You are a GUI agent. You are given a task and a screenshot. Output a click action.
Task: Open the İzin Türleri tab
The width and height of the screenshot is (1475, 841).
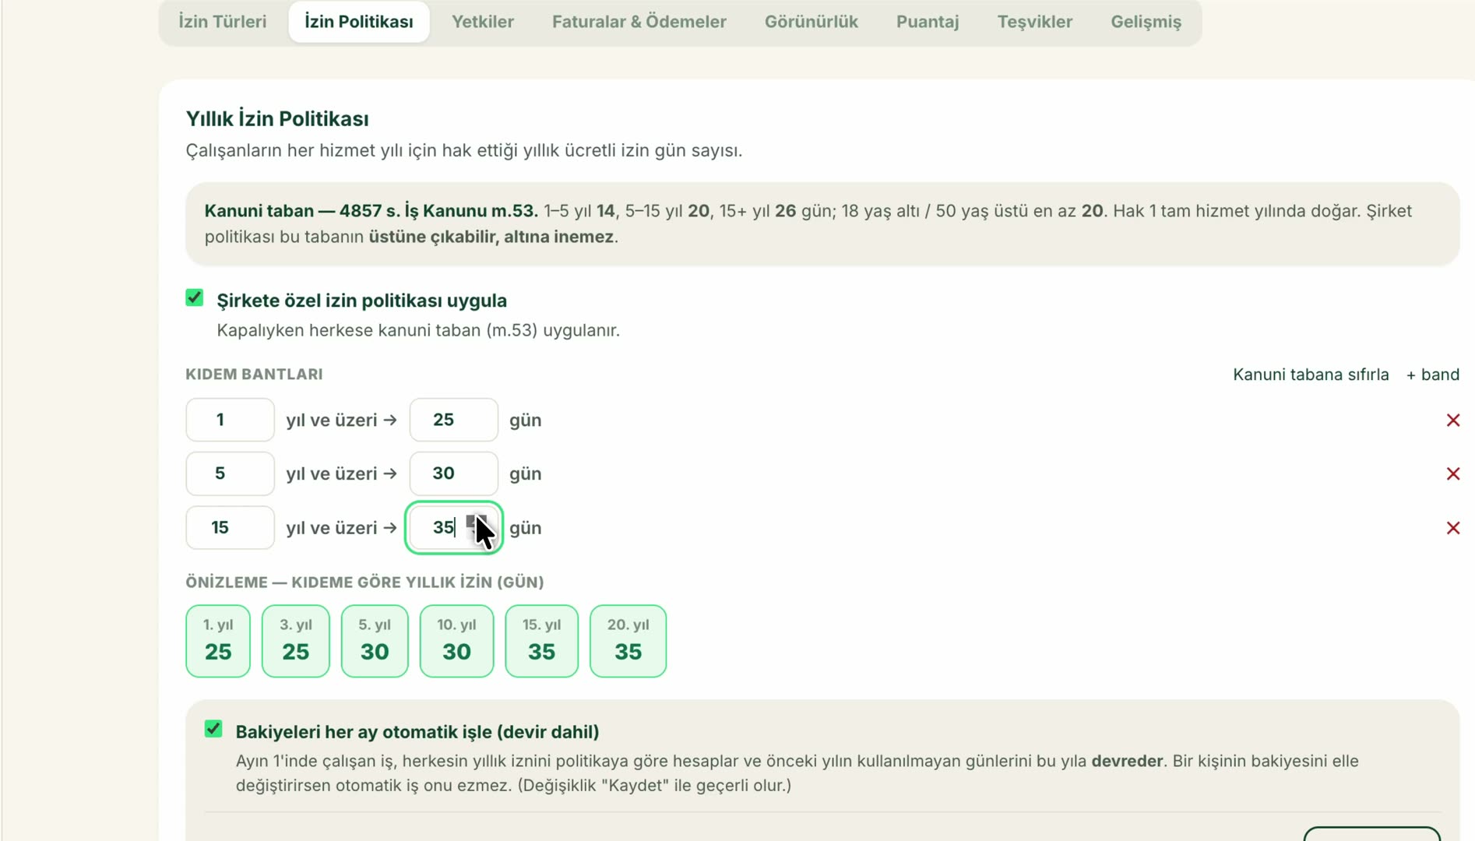(223, 22)
